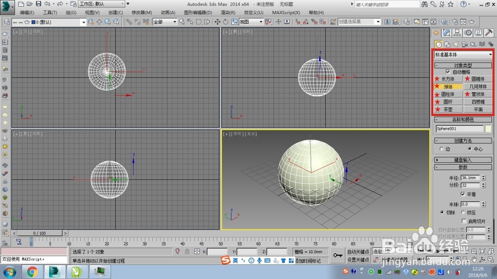Click the 茶壶 teapot primitive button
The height and width of the screenshot is (279, 497).
(x=448, y=109)
